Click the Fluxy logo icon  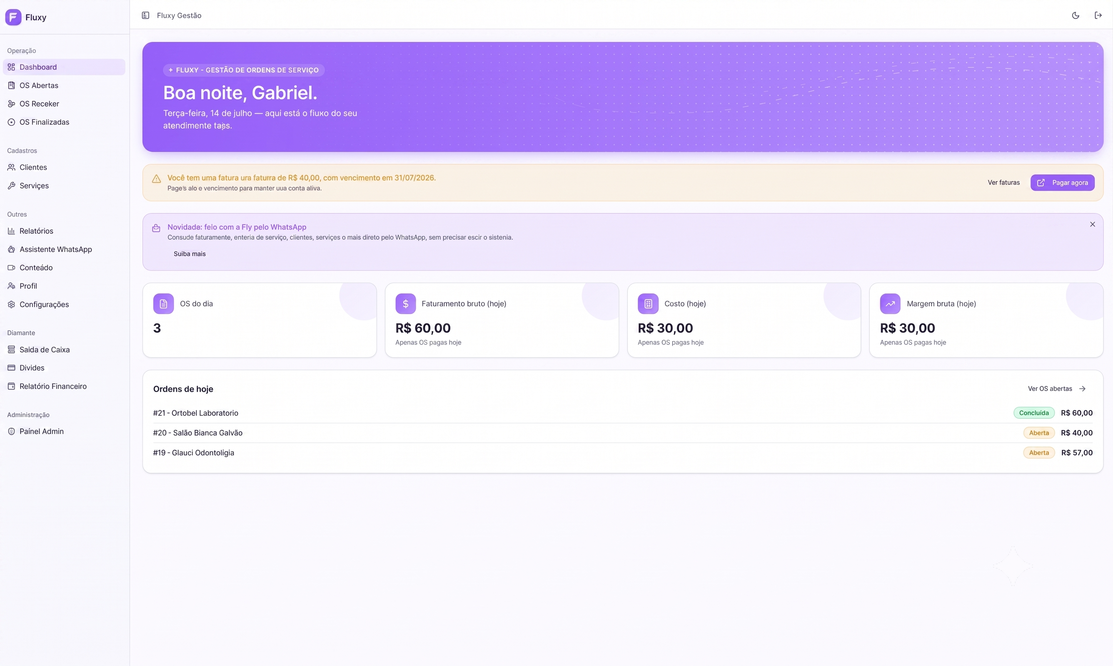(13, 17)
